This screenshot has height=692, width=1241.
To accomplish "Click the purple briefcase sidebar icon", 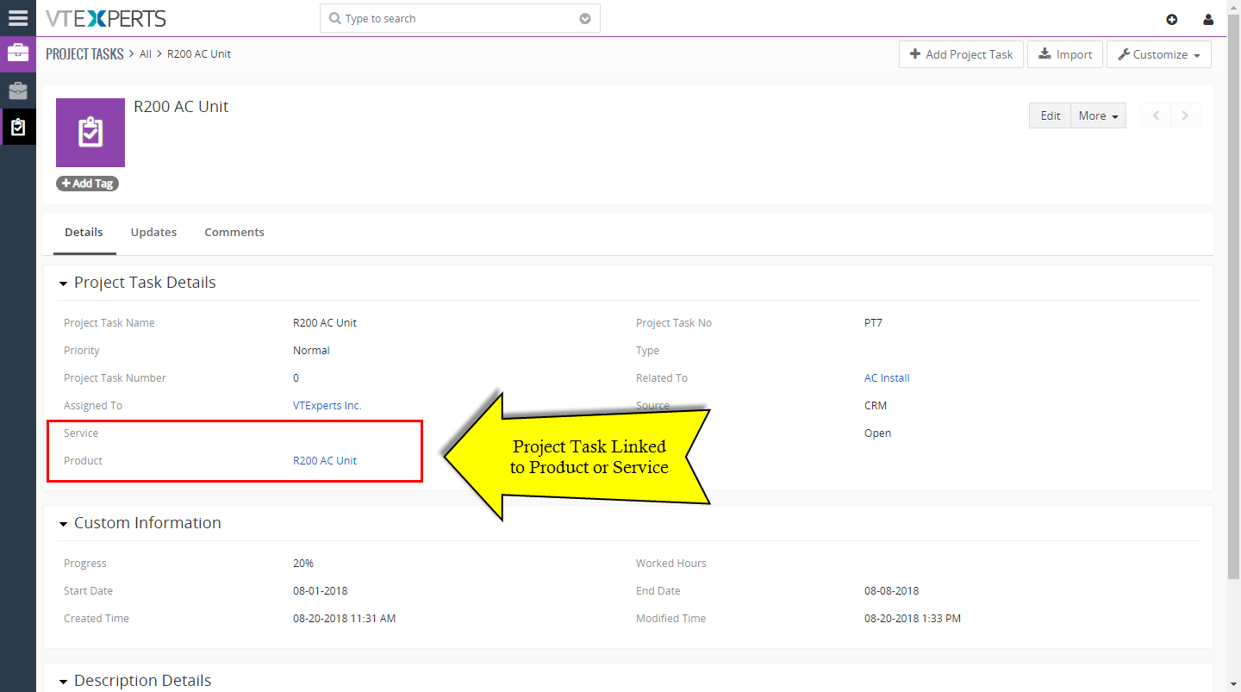I will pos(18,53).
